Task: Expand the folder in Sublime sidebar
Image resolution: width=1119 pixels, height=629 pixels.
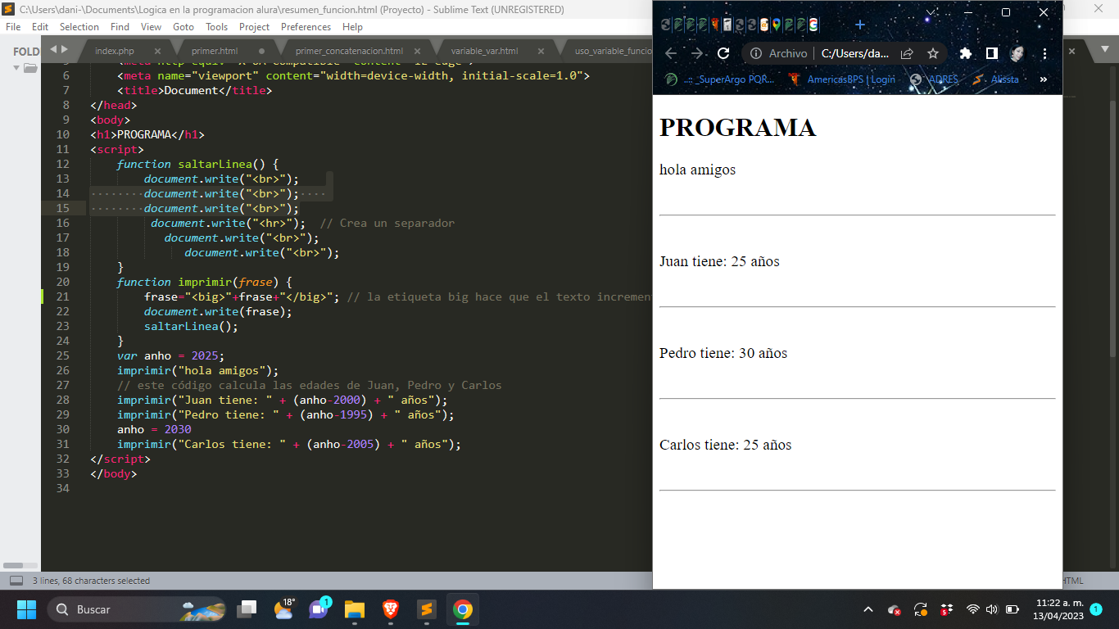Action: click(x=16, y=68)
